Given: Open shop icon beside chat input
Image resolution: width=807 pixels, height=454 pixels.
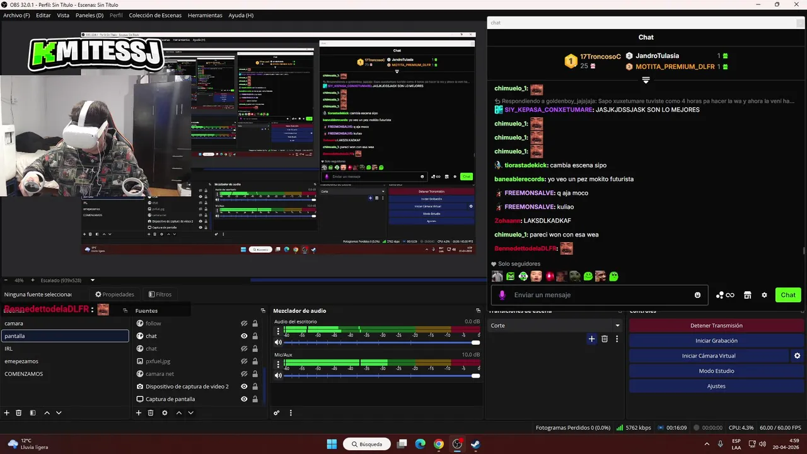Looking at the screenshot, I should (x=748, y=294).
